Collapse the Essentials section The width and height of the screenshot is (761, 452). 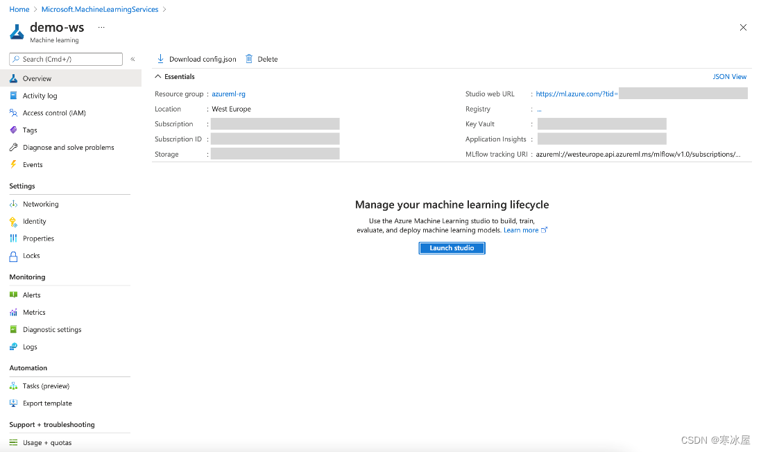(158, 76)
